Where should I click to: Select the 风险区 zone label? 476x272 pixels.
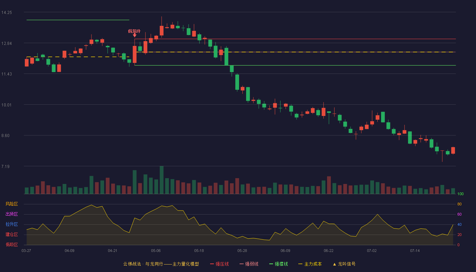[x=12, y=204]
